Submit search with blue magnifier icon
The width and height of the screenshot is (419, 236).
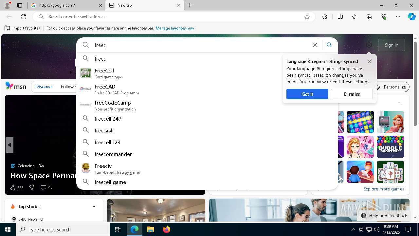click(x=329, y=45)
